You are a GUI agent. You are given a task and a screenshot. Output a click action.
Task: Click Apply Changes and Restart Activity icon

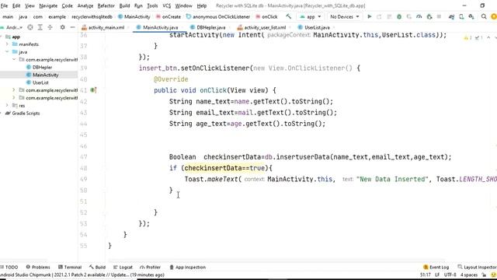(379, 16)
